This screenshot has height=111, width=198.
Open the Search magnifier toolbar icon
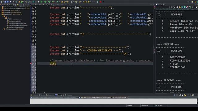(67, 2)
